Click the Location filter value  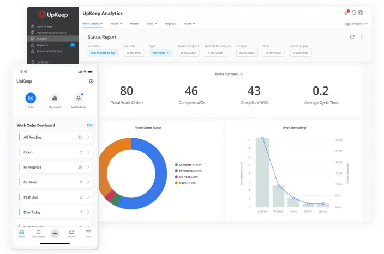247,53
